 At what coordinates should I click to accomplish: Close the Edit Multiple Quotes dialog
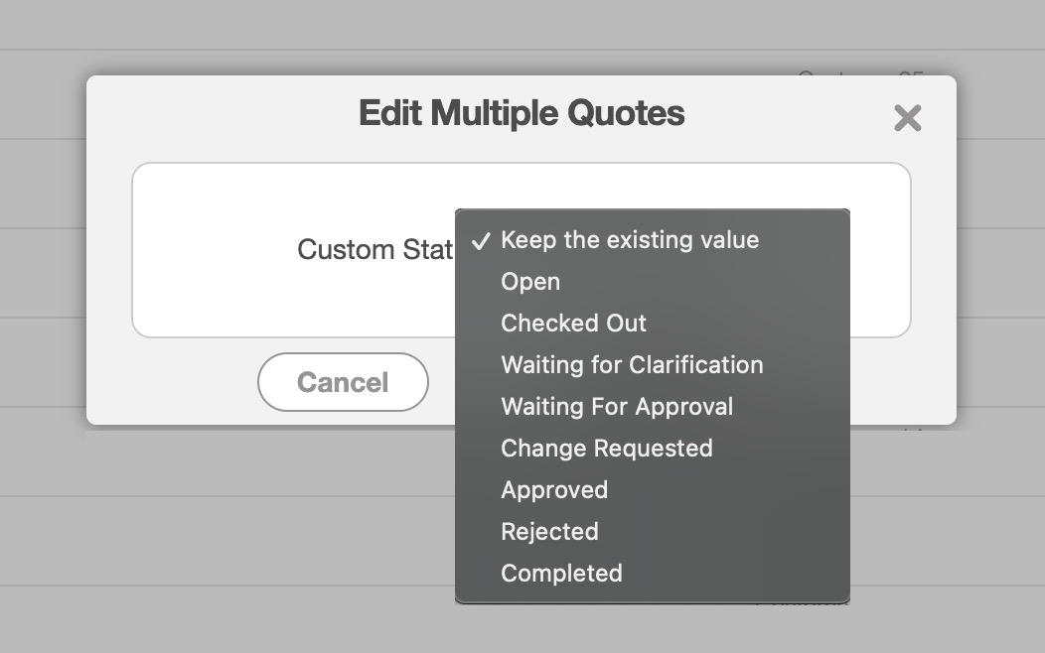[907, 118]
